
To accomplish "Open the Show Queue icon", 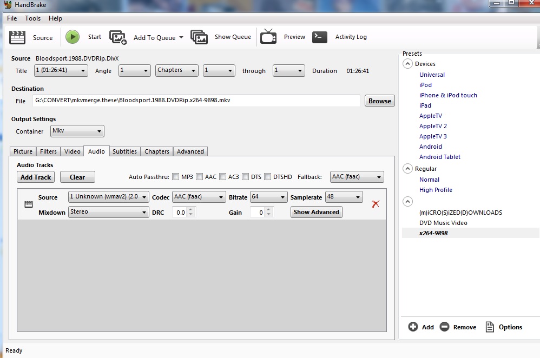I will click(199, 37).
